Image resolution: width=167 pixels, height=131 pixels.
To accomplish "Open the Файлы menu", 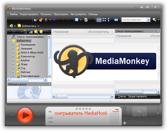I will point(14,14).
